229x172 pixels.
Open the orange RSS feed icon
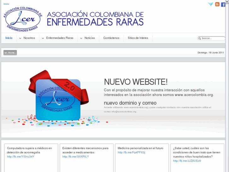pyautogui.click(x=217, y=4)
